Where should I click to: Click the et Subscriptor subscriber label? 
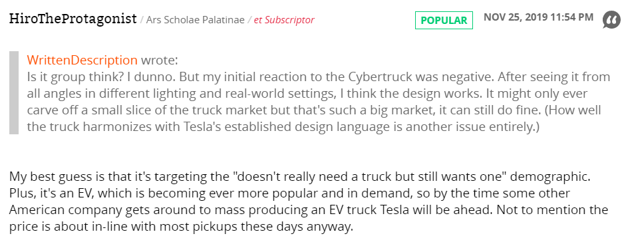(284, 19)
